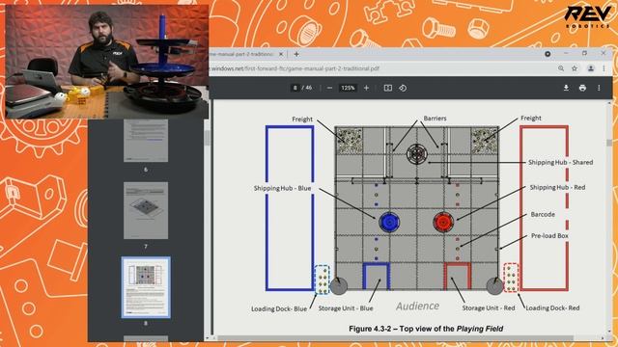The width and height of the screenshot is (618, 347).
Task: Click the document vertical scrollbar
Action: 609,142
